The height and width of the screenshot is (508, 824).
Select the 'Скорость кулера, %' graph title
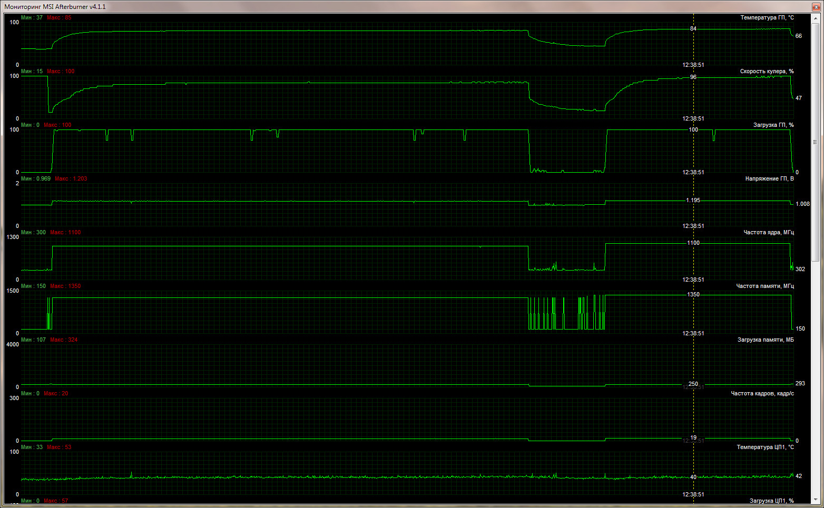[x=767, y=72]
